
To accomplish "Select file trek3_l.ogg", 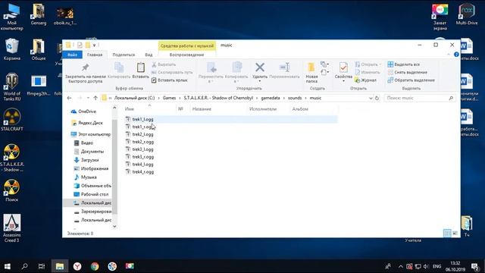I will pyautogui.click(x=142, y=149).
